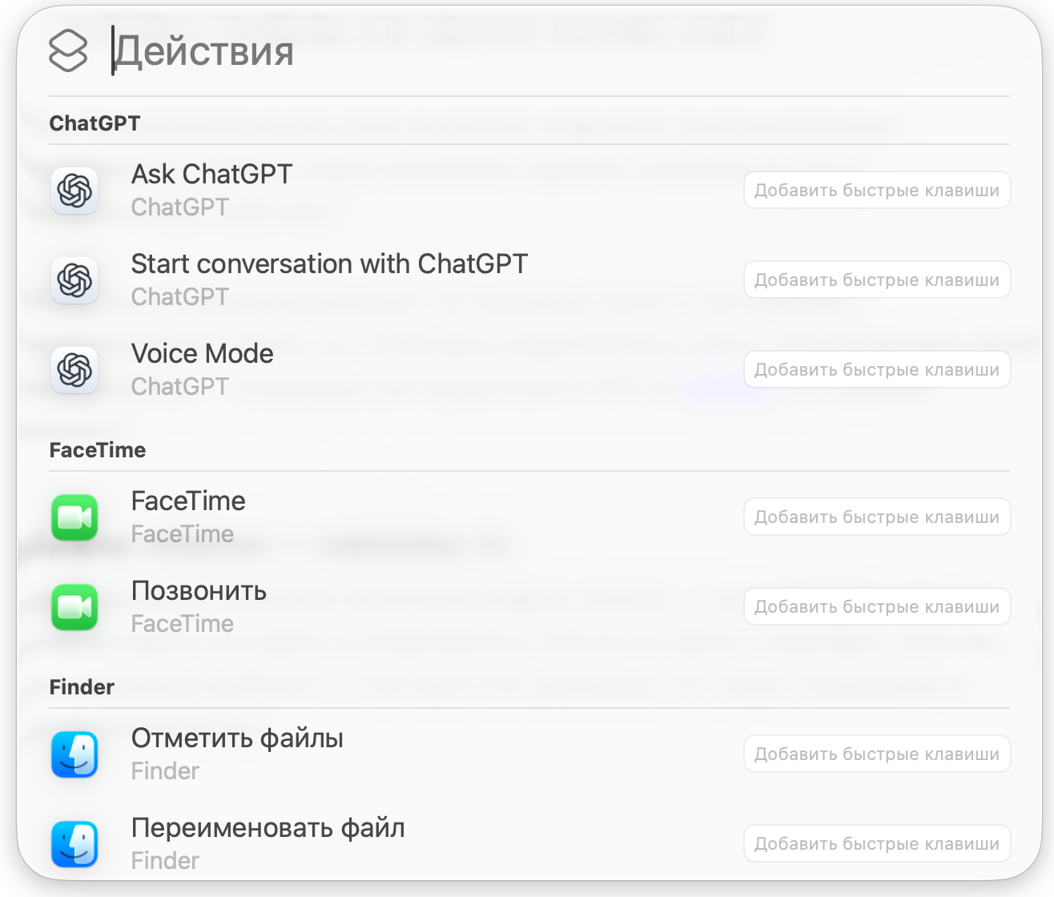Viewport: 1054px width, 897px height.
Task: Click the ChatGPT icon beside Start conversation
Action: (x=74, y=280)
